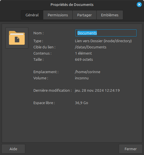Click the size value 669 octets
The width and height of the screenshot is (144, 155).
pyautogui.click(x=84, y=60)
